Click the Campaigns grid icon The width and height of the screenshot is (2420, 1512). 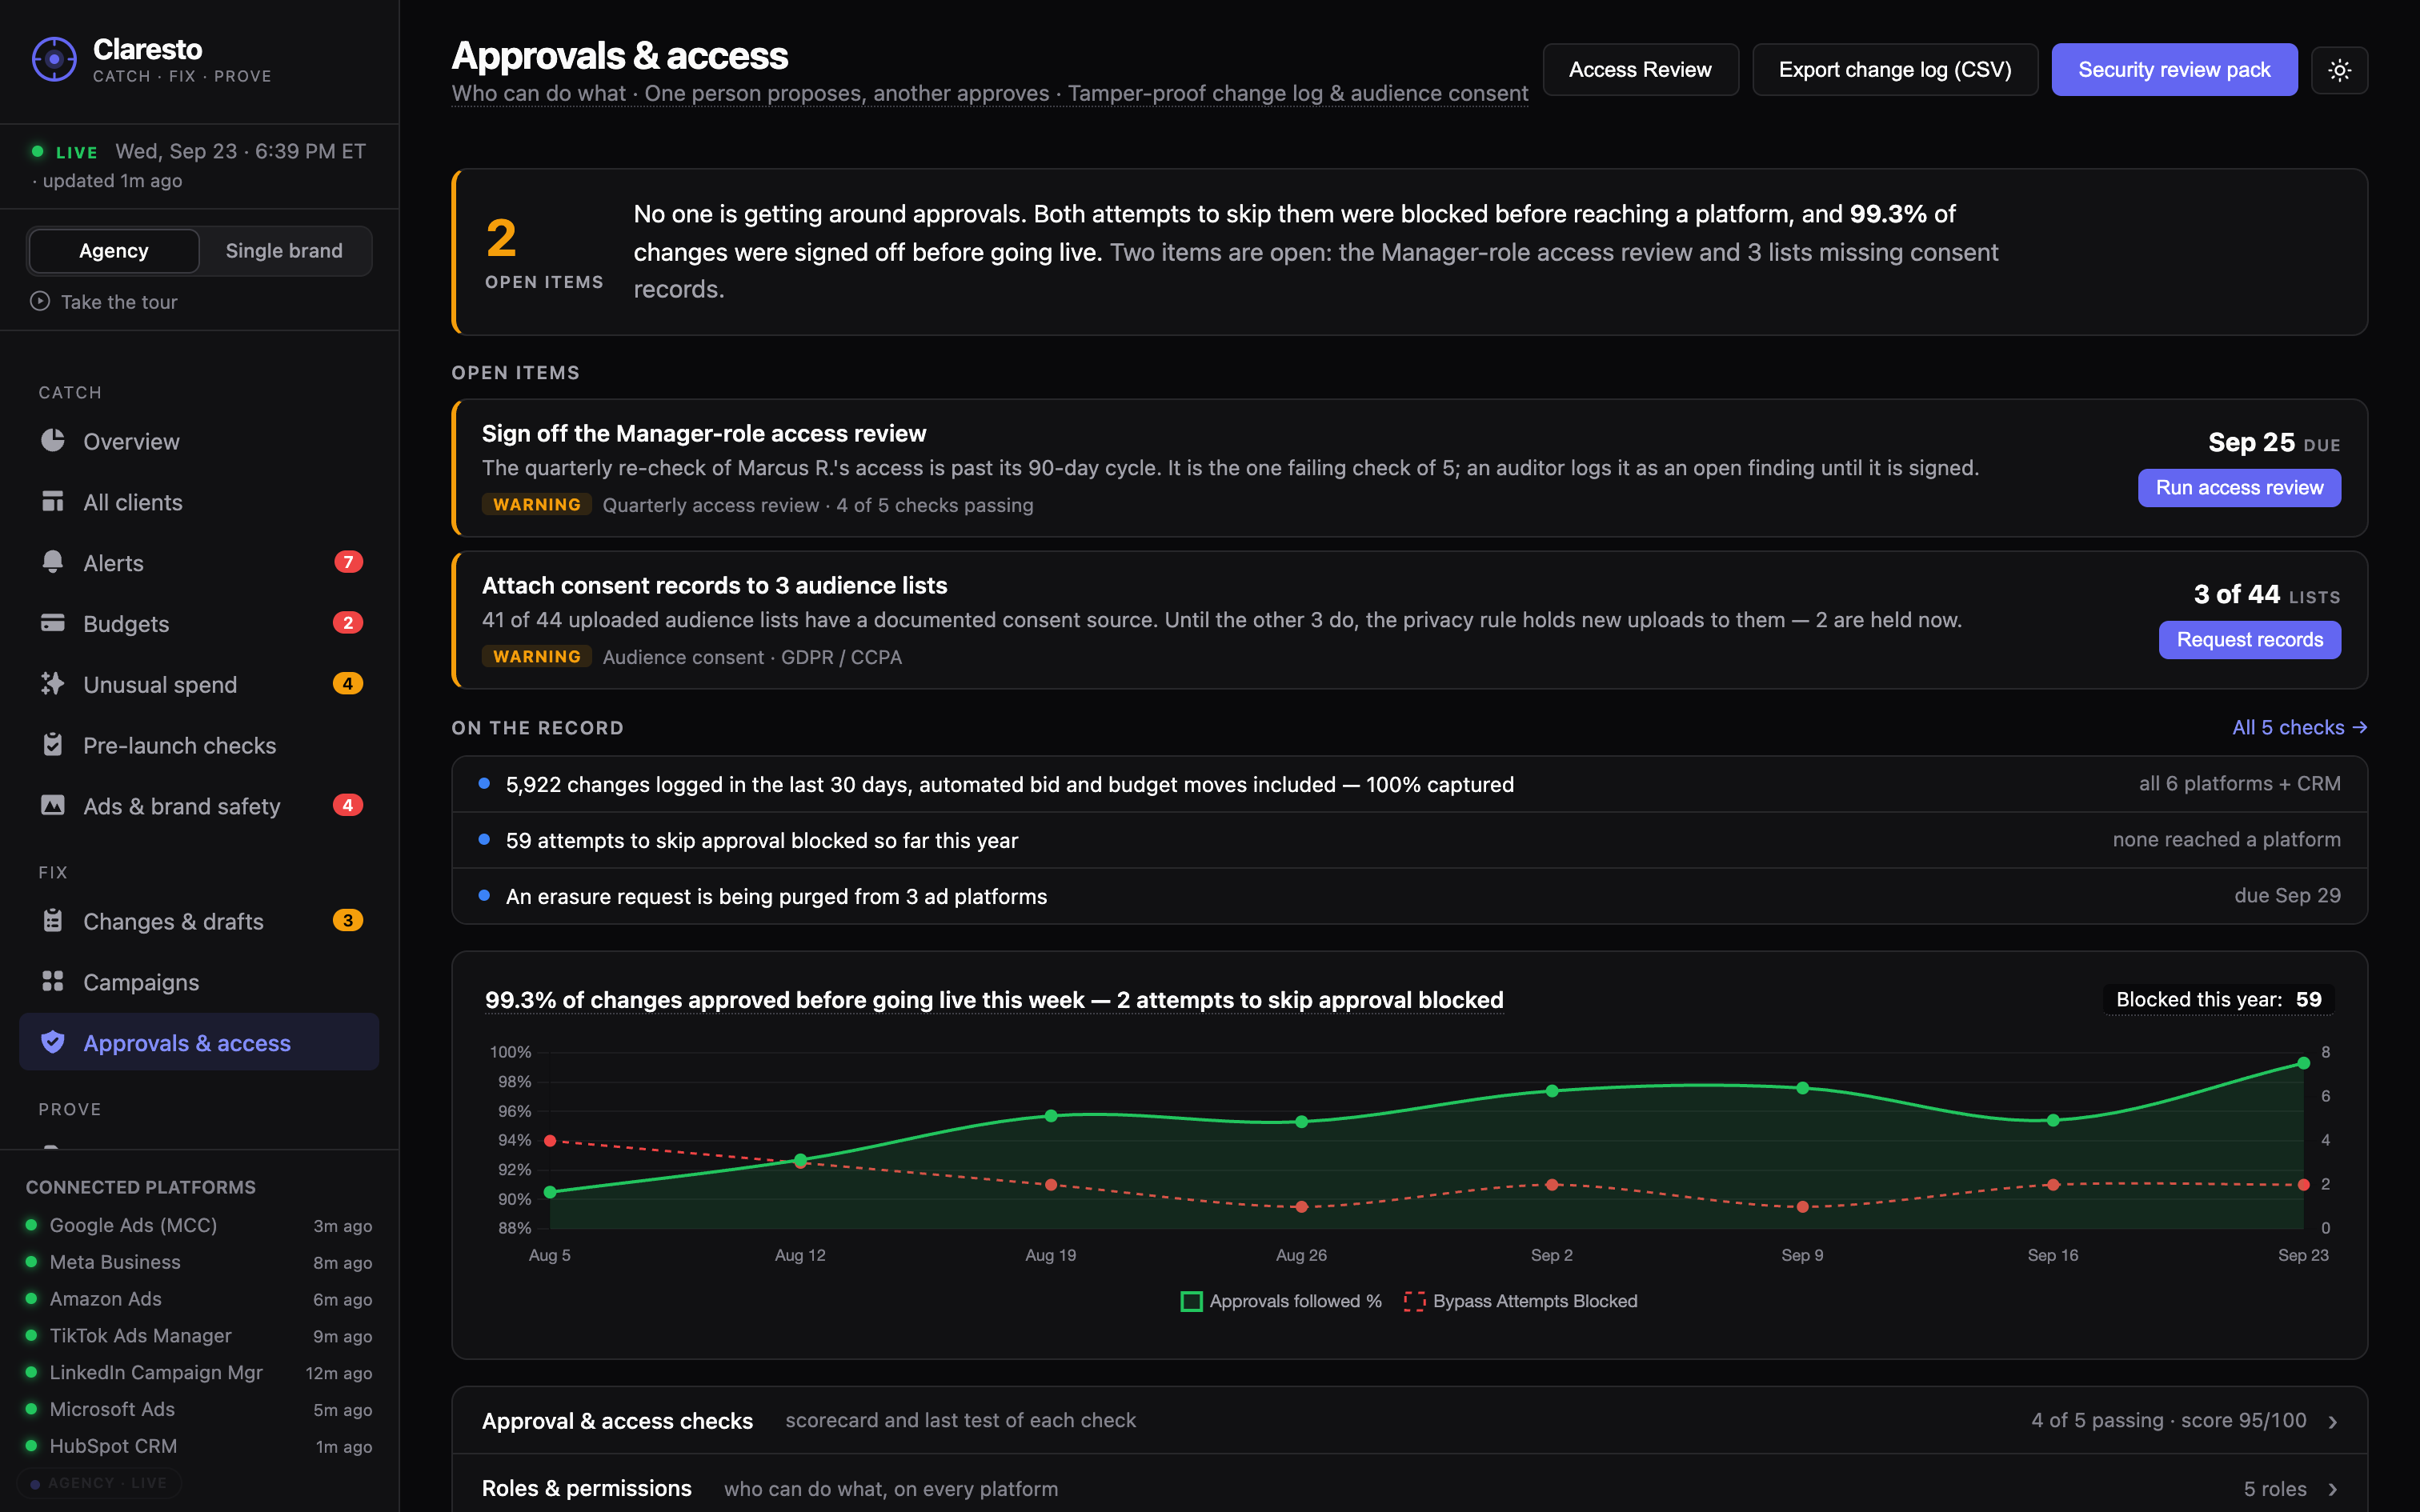[53, 982]
